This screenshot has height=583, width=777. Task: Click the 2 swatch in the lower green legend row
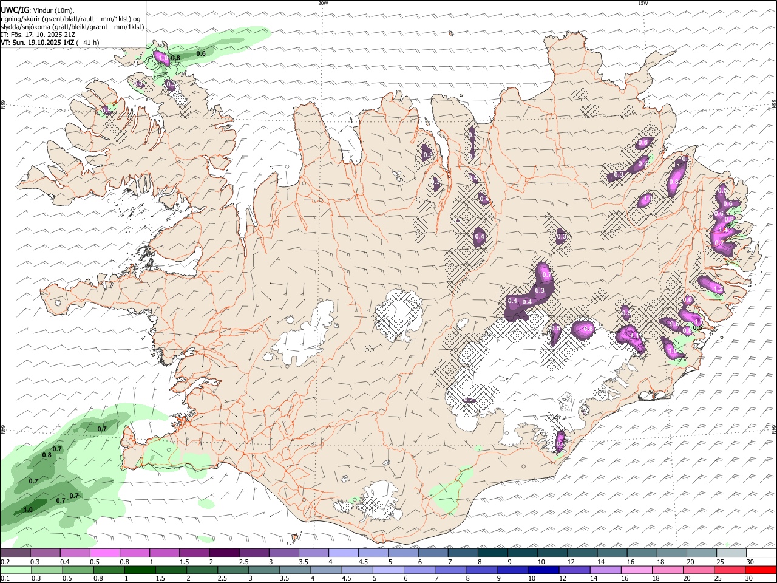[202, 570]
